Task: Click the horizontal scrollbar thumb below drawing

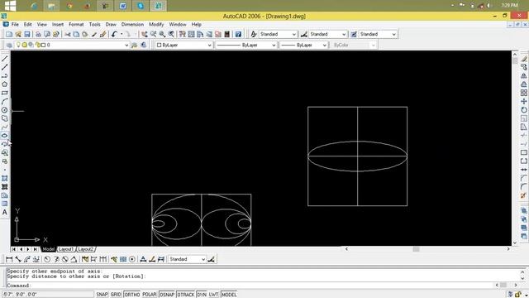Action: (x=416, y=249)
